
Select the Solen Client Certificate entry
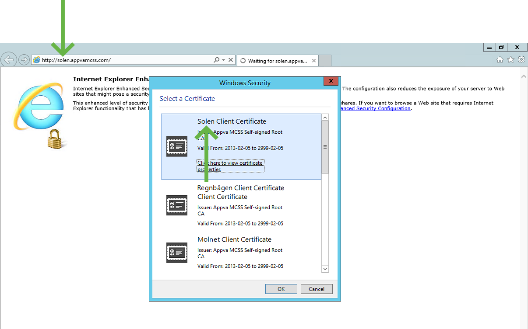pyautogui.click(x=241, y=146)
